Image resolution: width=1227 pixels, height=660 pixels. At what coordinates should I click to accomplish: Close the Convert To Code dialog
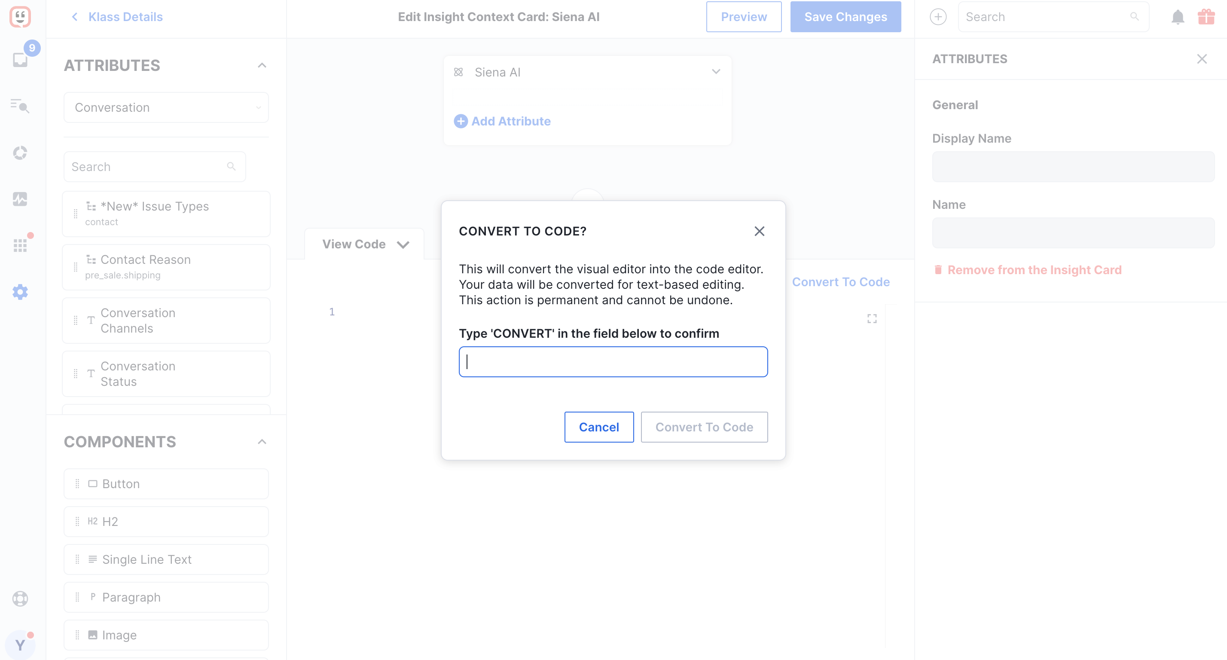(759, 231)
